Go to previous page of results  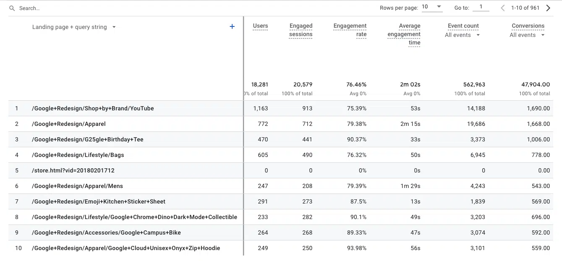(503, 8)
